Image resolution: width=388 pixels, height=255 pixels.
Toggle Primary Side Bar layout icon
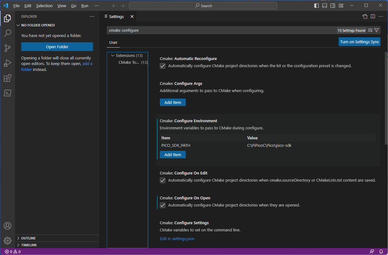316,5
